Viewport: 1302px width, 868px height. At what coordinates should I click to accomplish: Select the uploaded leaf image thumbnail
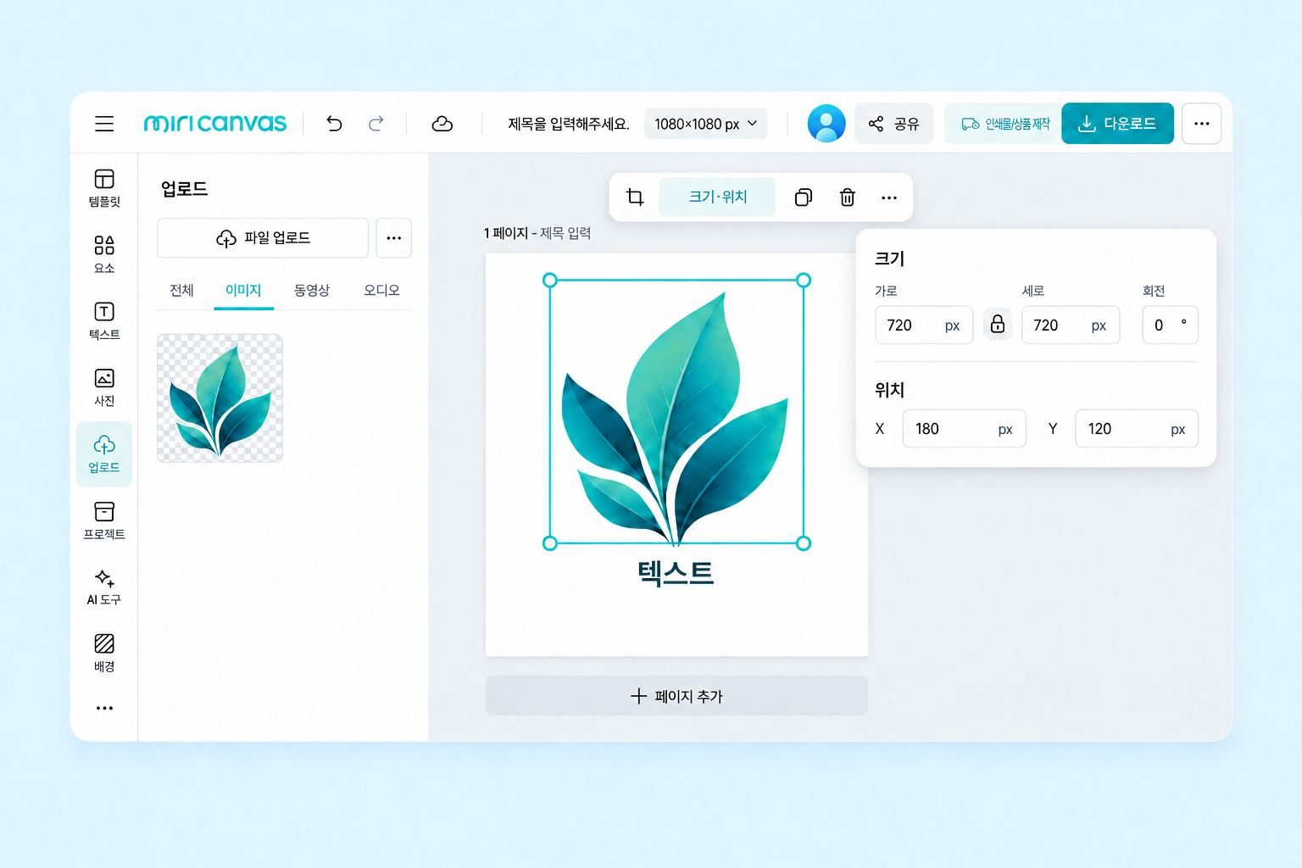220,398
